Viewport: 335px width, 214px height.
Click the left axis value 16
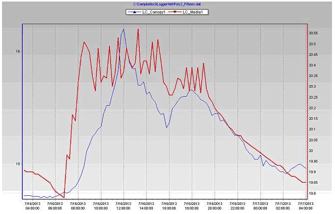tap(18, 51)
